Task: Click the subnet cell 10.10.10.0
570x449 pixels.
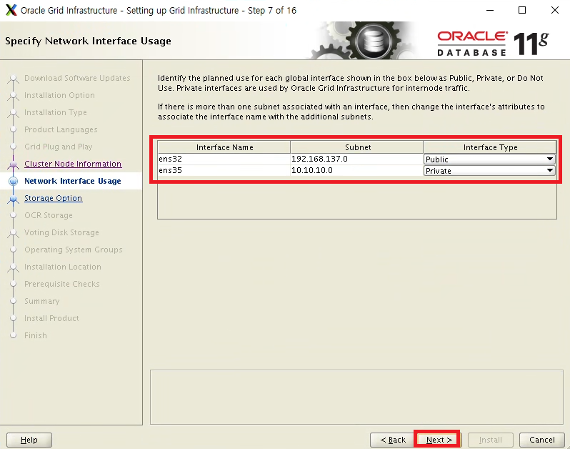Action: click(x=356, y=170)
